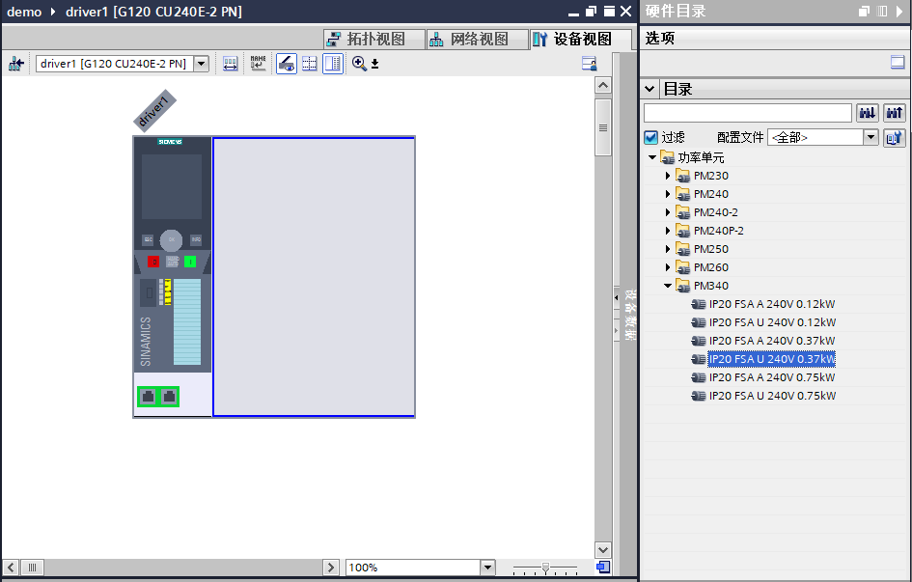Click the options palette mode icon
Viewport: 912px width, 582px height.
click(x=898, y=62)
